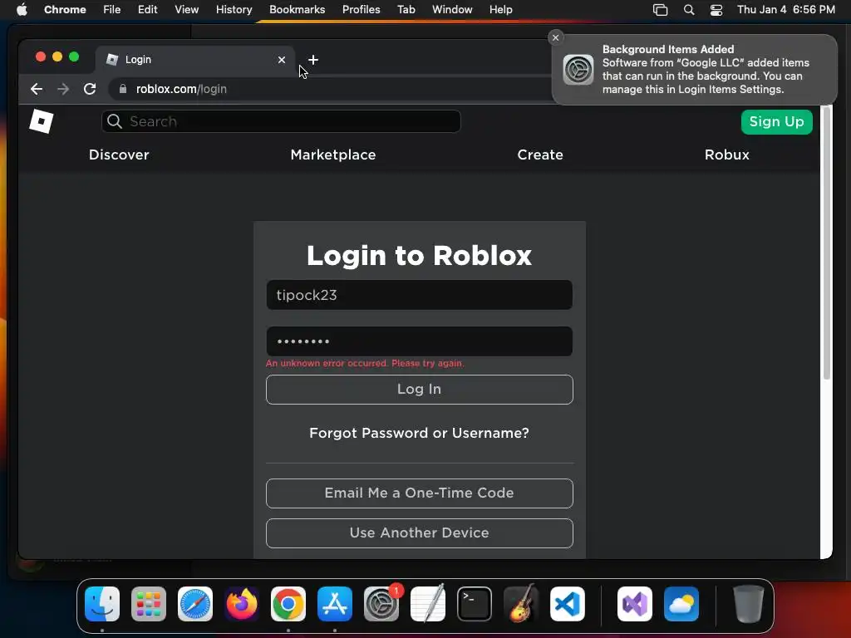This screenshot has height=638, width=851.
Task: Open the File menu
Action: (112, 10)
